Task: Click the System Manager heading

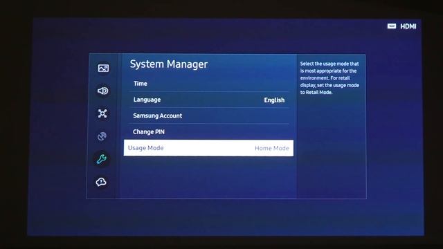Action: point(169,64)
